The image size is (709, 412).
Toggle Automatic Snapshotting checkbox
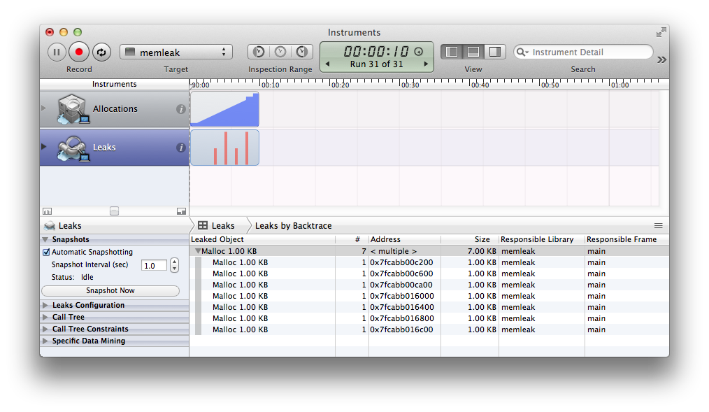tap(46, 253)
